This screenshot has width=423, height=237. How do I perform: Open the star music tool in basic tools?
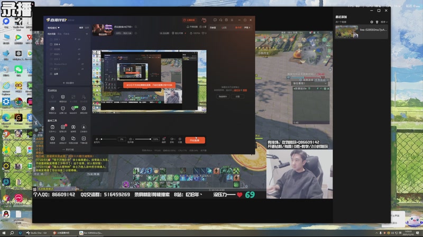click(84, 127)
